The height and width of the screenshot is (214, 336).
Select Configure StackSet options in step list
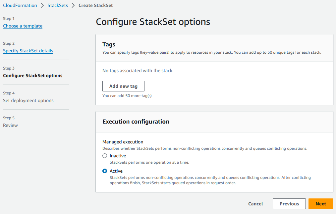(x=32, y=76)
